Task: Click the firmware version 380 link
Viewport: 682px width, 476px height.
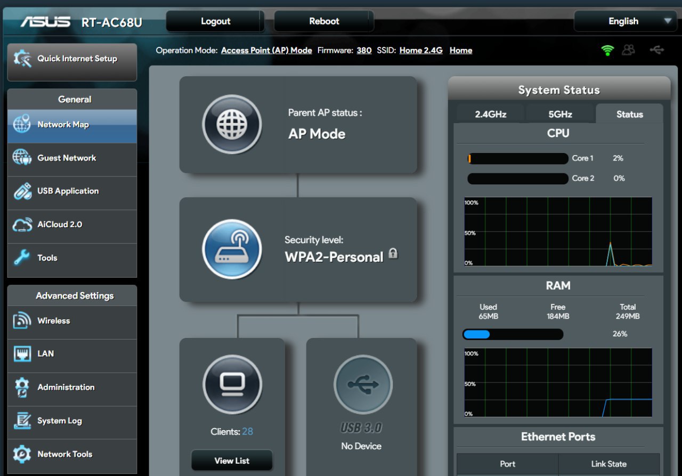Action: click(364, 50)
